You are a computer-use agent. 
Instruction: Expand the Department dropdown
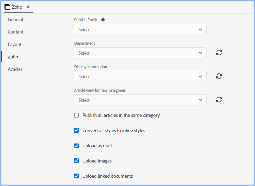[x=140, y=53]
